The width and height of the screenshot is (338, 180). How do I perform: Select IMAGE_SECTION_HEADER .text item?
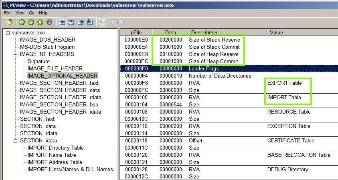59,83
